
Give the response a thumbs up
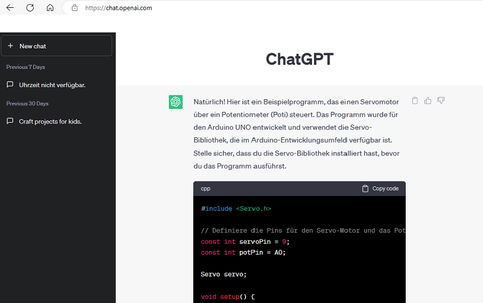pyautogui.click(x=427, y=100)
